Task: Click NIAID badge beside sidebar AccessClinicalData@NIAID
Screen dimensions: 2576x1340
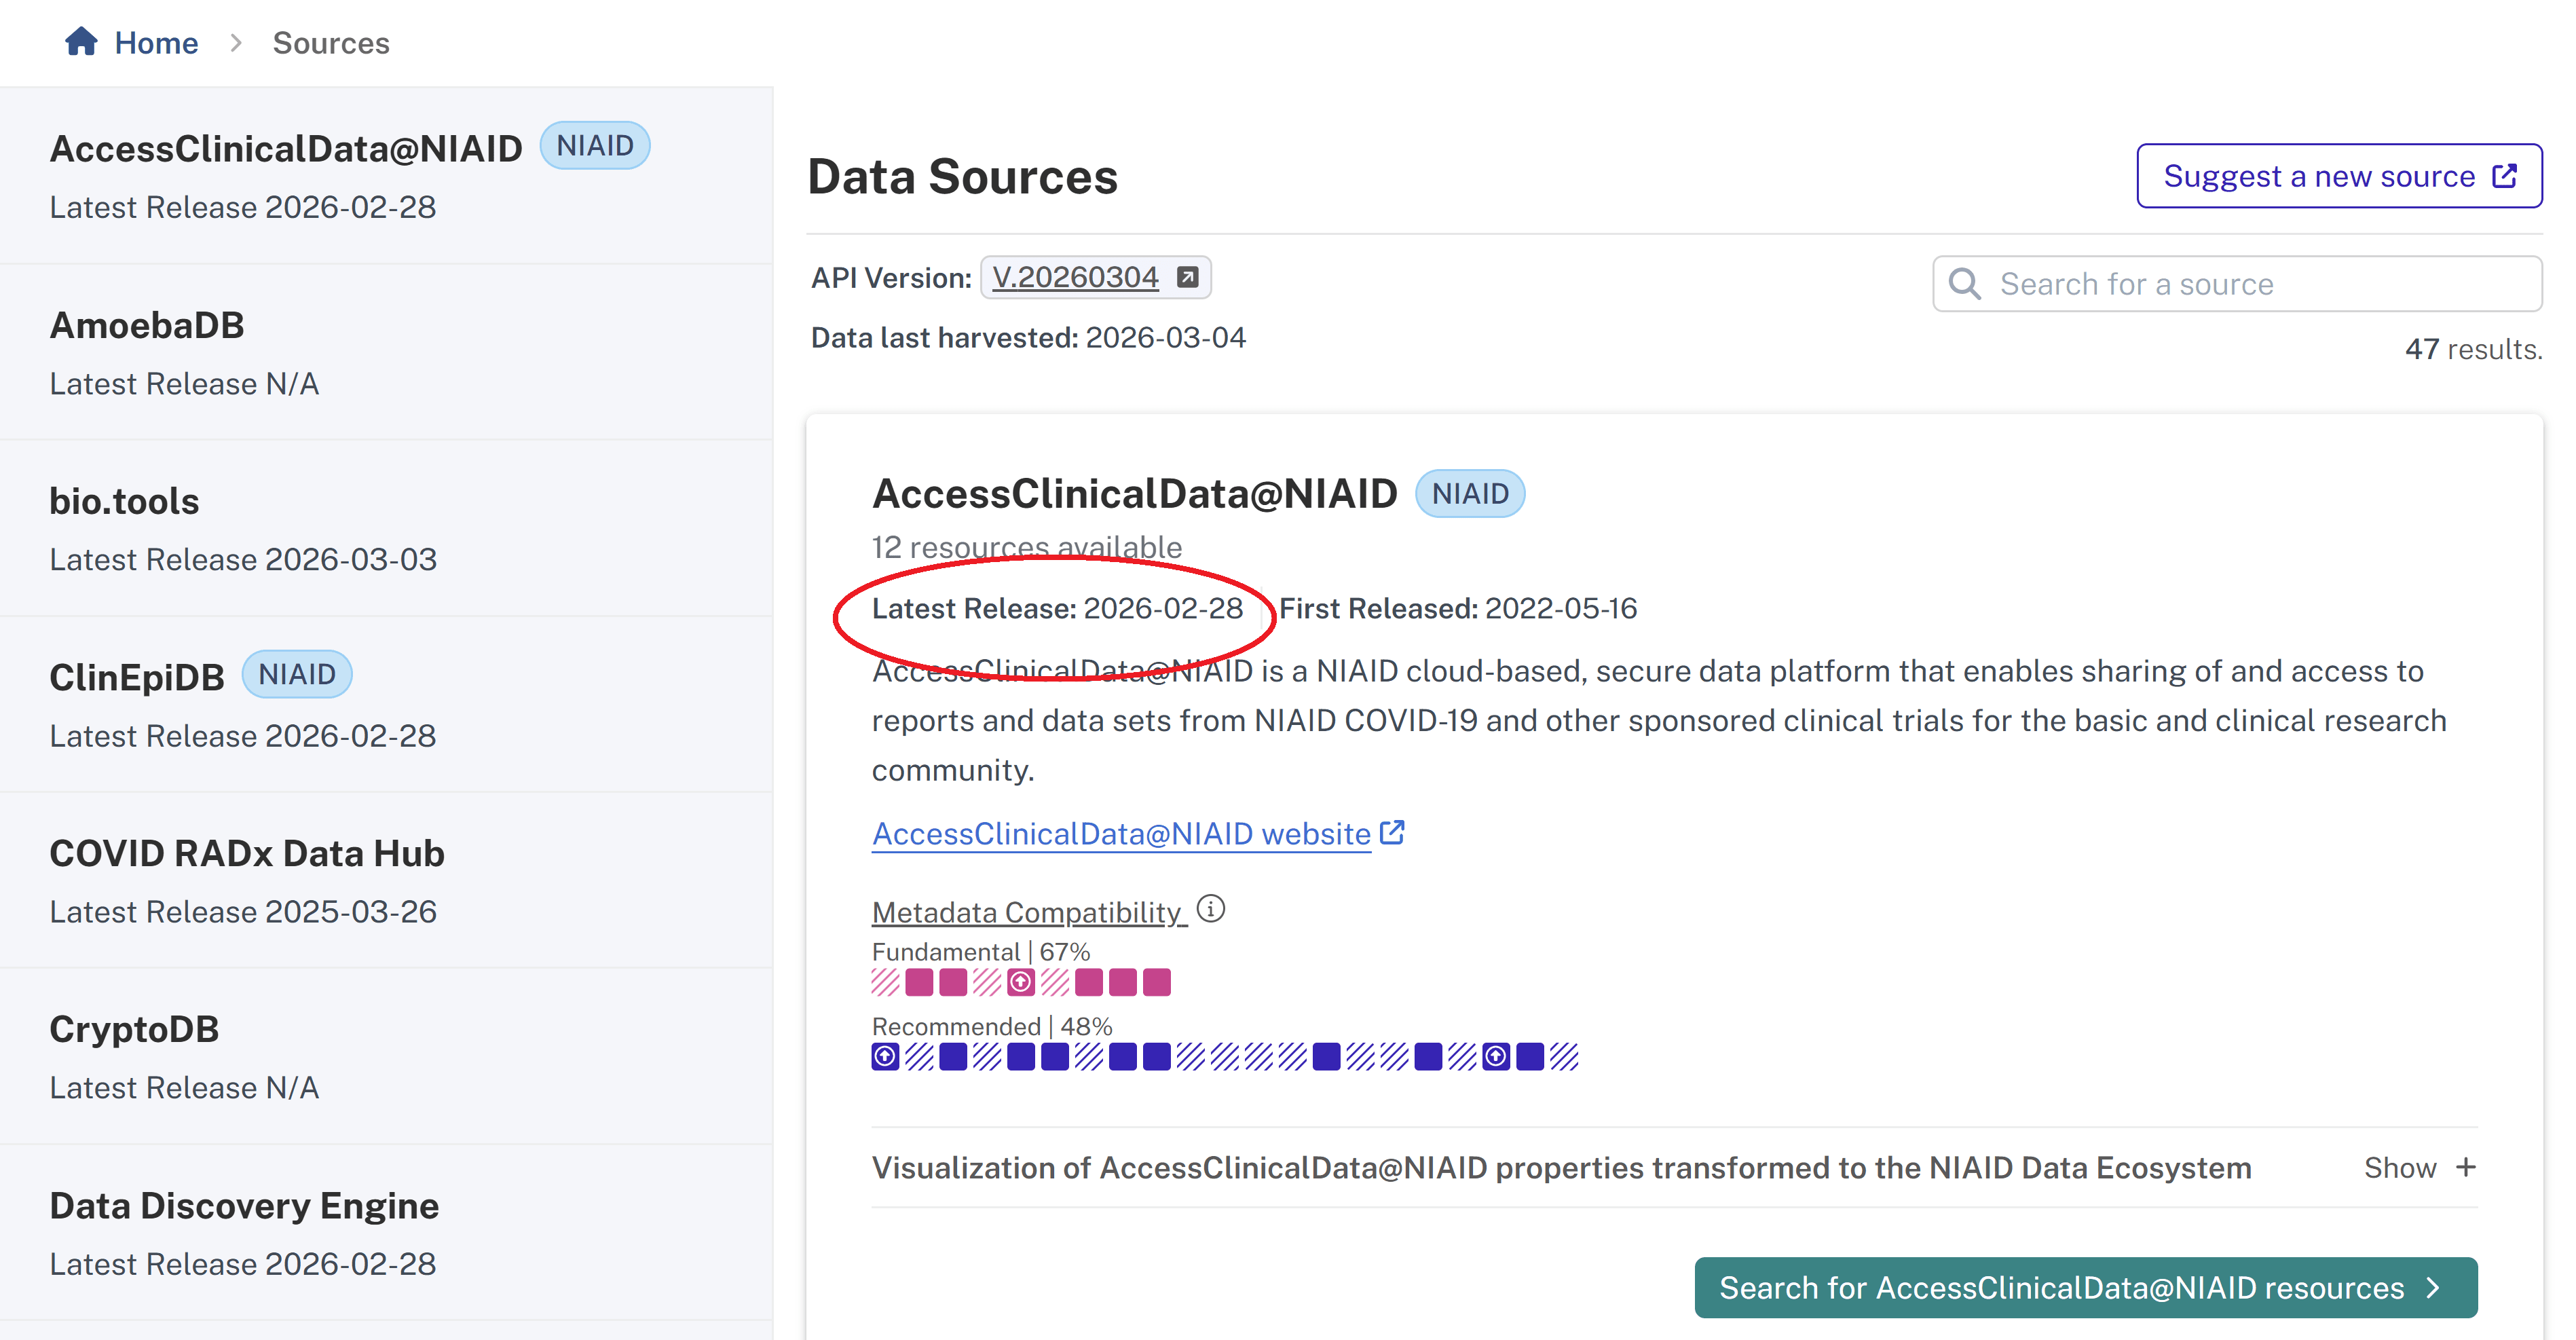Action: tap(595, 146)
